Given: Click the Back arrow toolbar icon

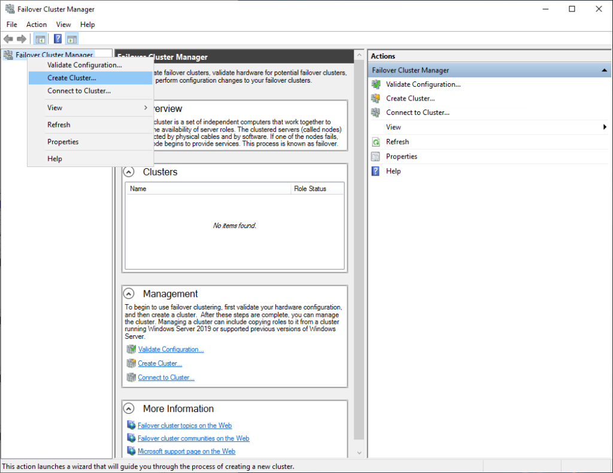Looking at the screenshot, I should coord(8,39).
